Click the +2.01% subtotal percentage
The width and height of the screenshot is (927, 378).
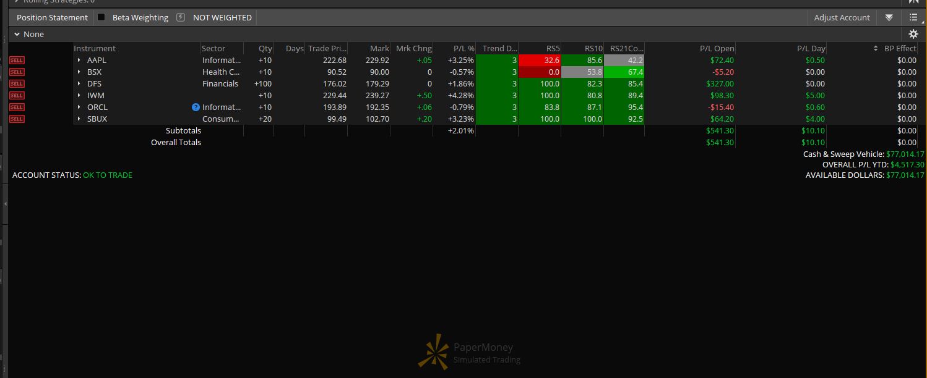pos(461,131)
